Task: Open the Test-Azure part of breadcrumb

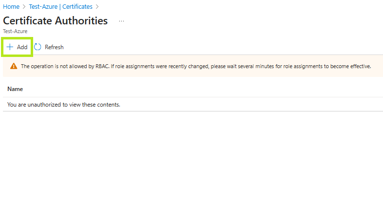Action: tap(43, 7)
